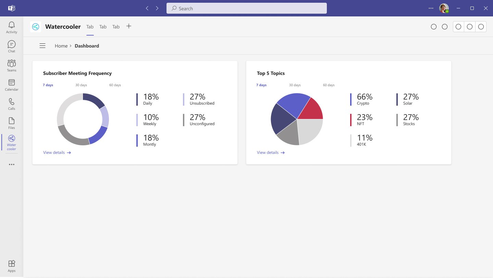Select 30 days in Subscriber Meeting Frequency
493x278 pixels.
(81, 85)
